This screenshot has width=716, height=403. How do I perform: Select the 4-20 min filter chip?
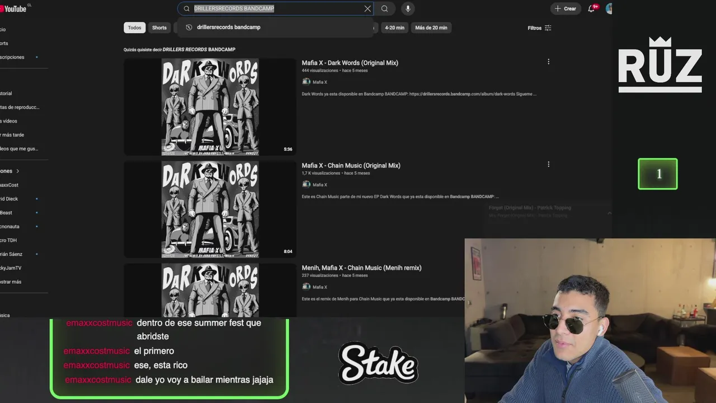pyautogui.click(x=394, y=27)
